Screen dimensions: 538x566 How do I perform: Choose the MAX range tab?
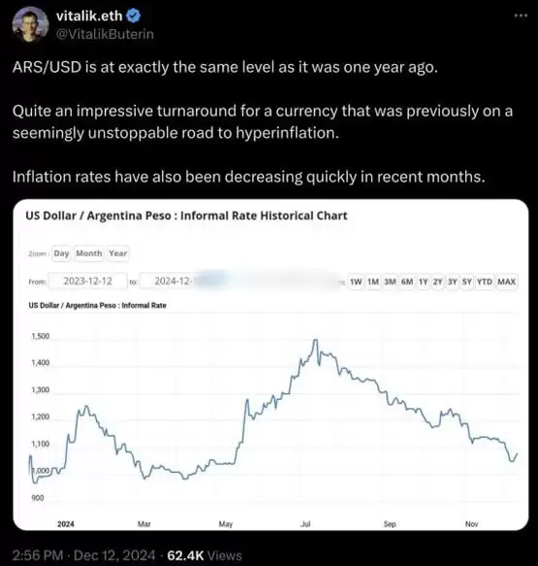(x=507, y=282)
